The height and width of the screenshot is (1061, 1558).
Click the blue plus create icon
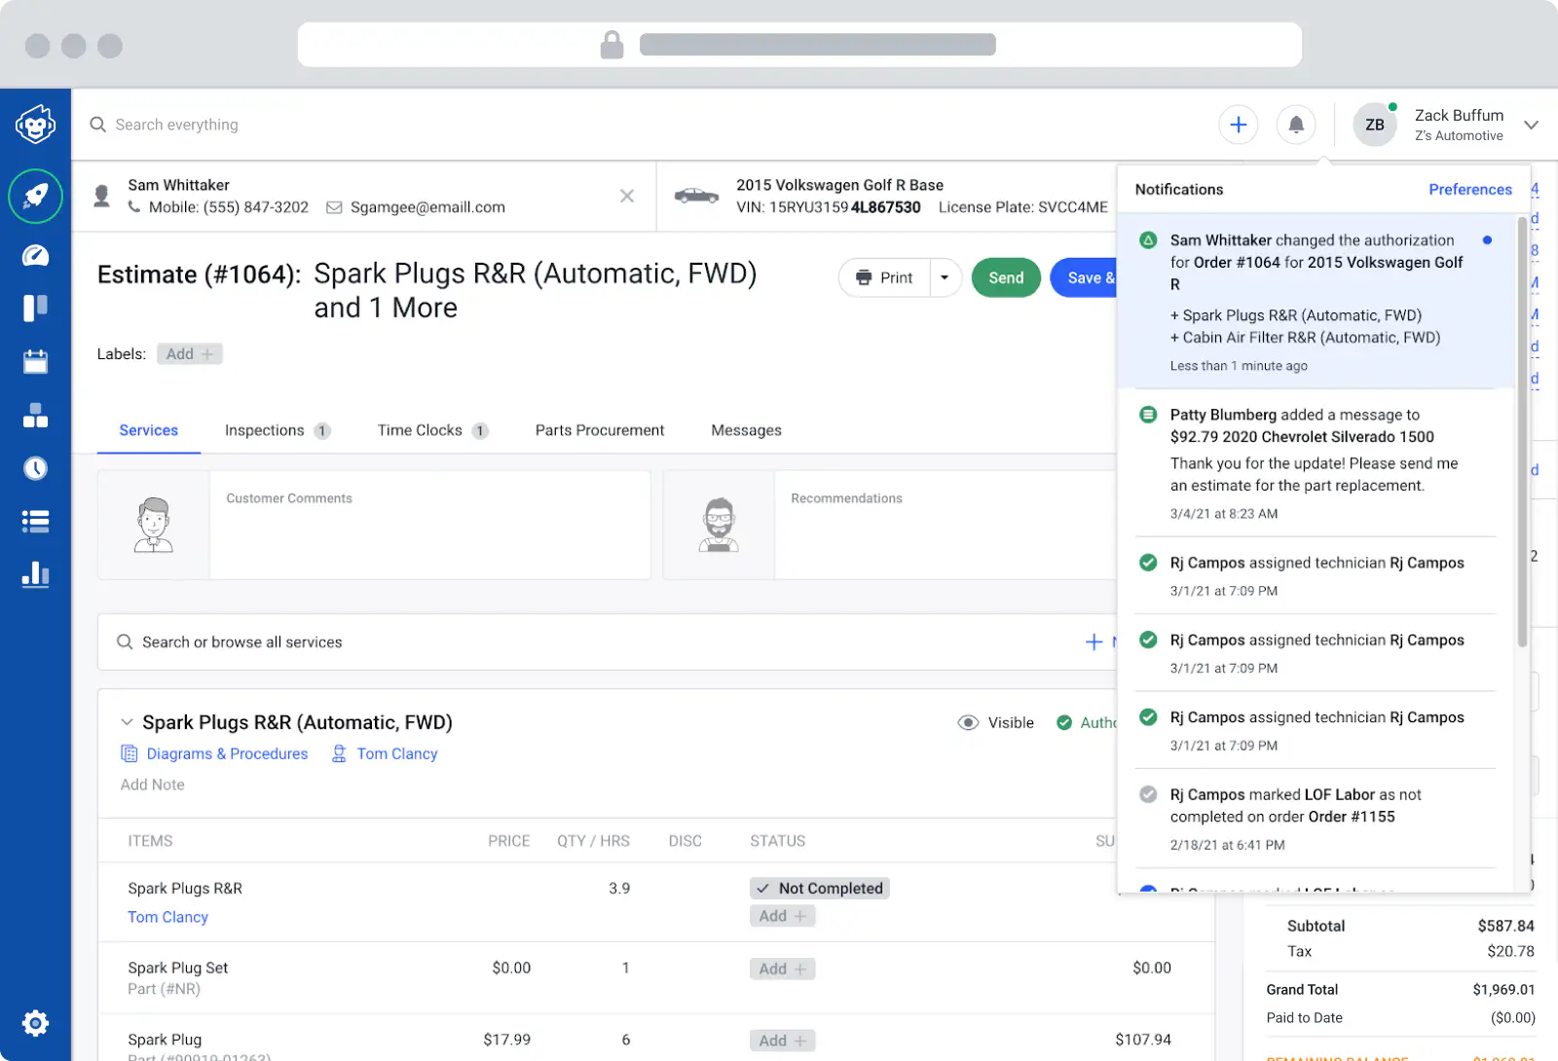click(1239, 125)
